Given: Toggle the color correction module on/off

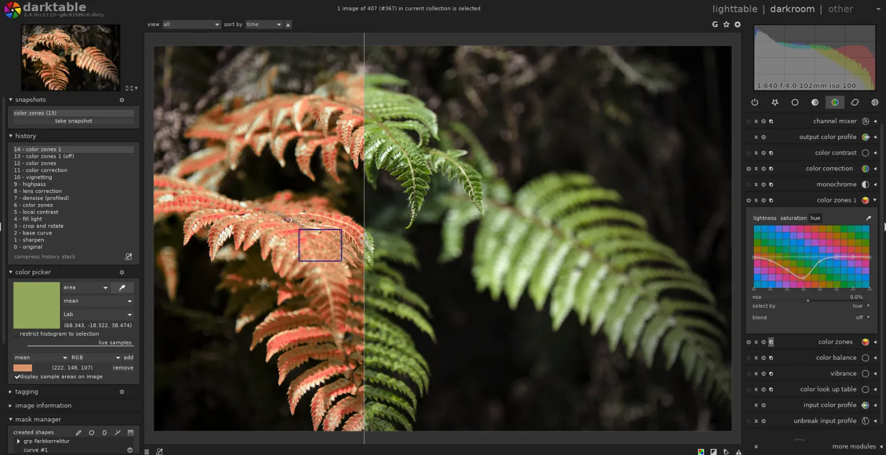Looking at the screenshot, I should coord(748,169).
